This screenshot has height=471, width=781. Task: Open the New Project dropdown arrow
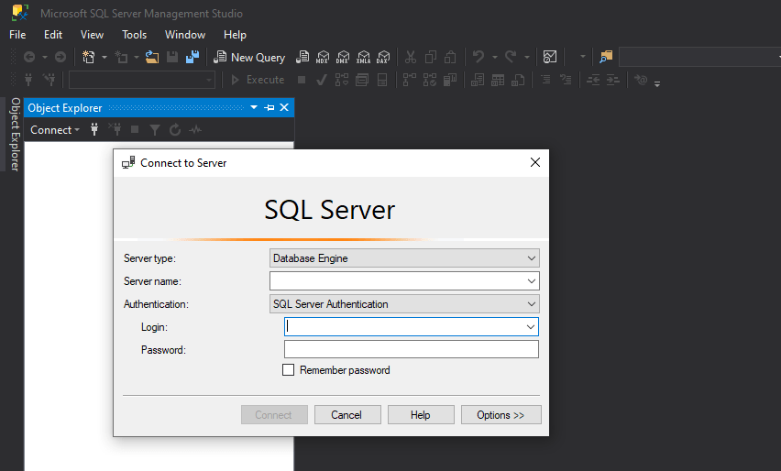tap(104, 57)
